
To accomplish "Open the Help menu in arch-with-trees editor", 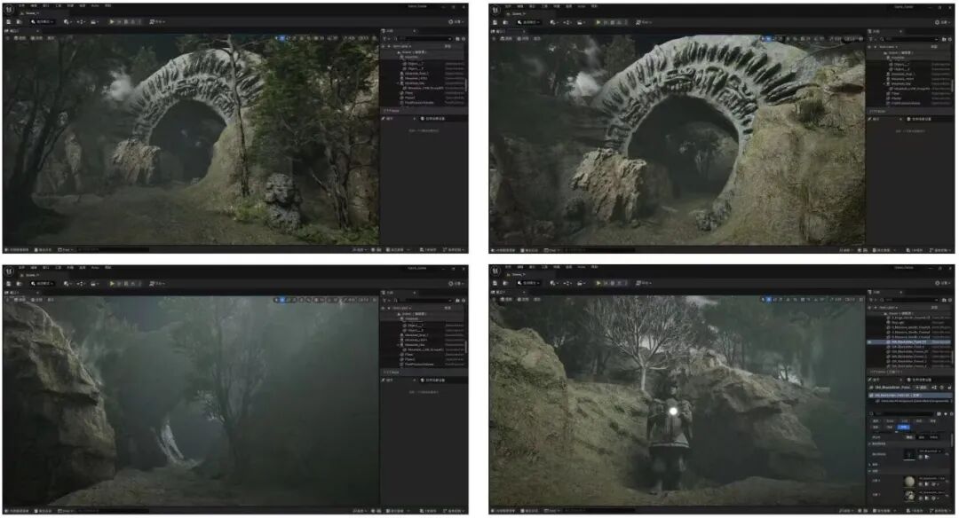I will 107,5.
